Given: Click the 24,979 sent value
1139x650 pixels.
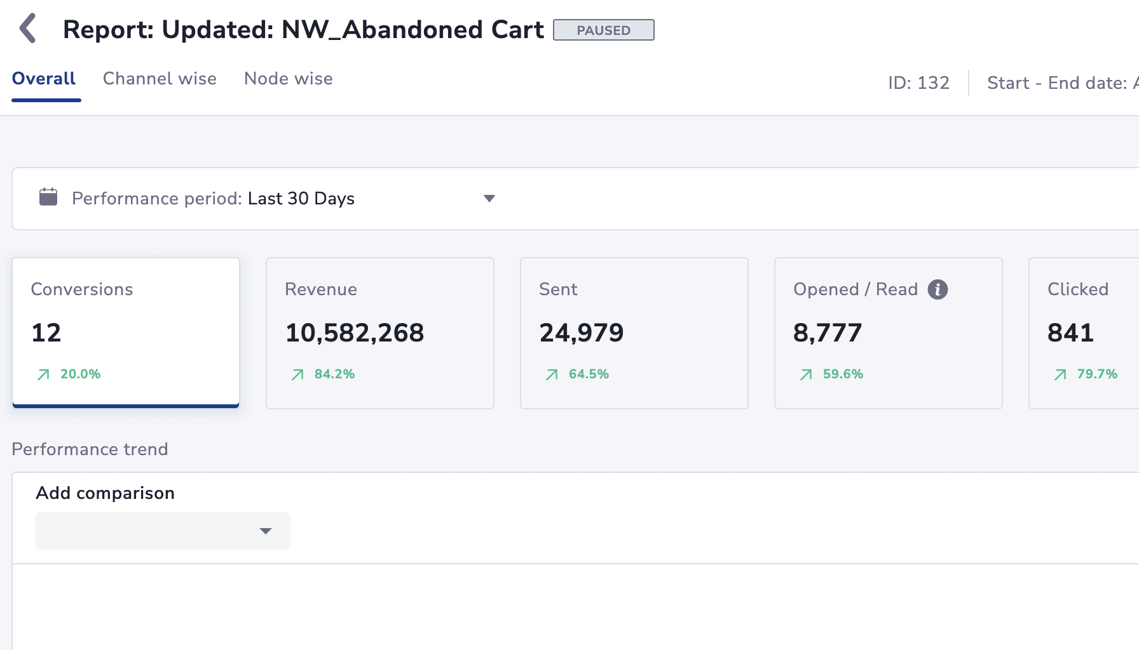Looking at the screenshot, I should coord(582,333).
